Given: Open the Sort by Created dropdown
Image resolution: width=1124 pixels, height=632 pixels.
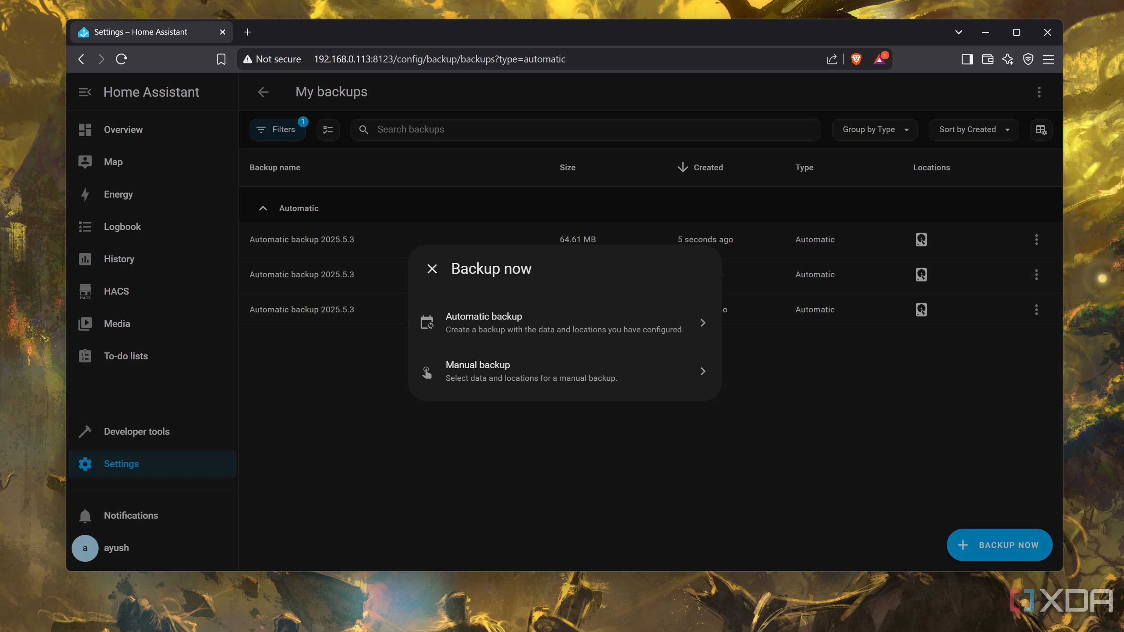Looking at the screenshot, I should [x=974, y=130].
